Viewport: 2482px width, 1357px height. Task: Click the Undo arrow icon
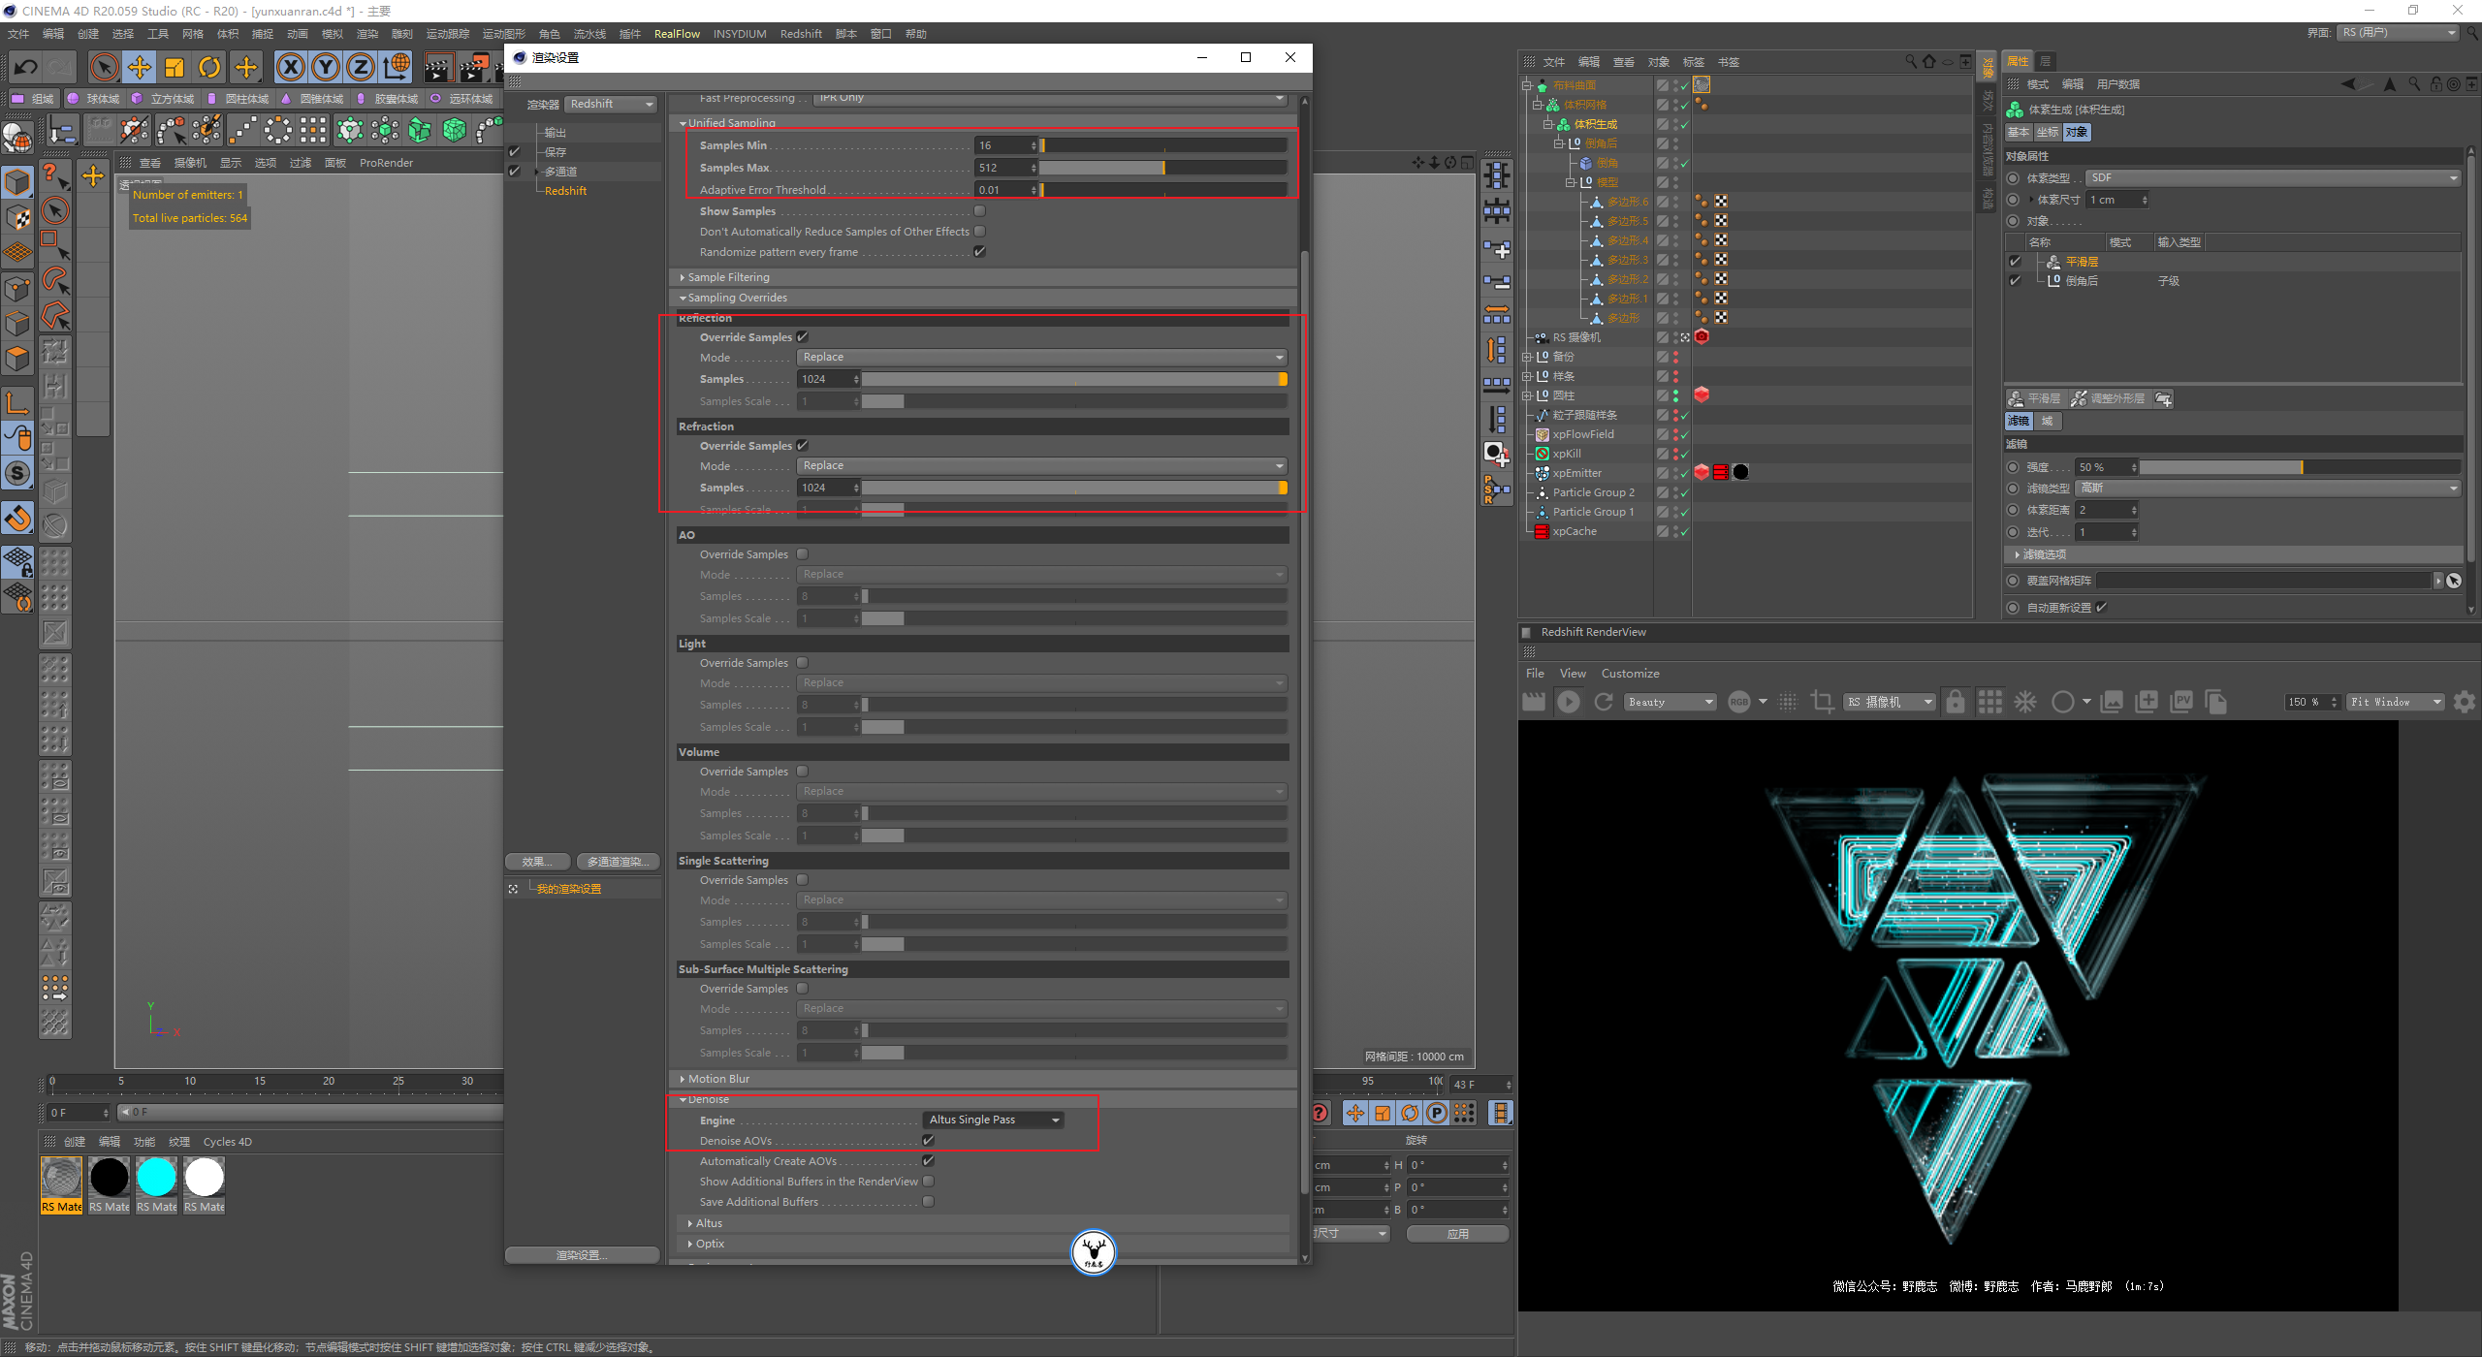(x=26, y=67)
